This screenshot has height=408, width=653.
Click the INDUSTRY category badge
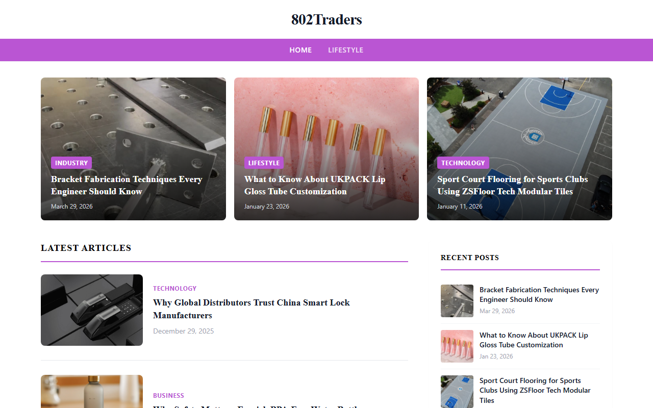tap(71, 163)
